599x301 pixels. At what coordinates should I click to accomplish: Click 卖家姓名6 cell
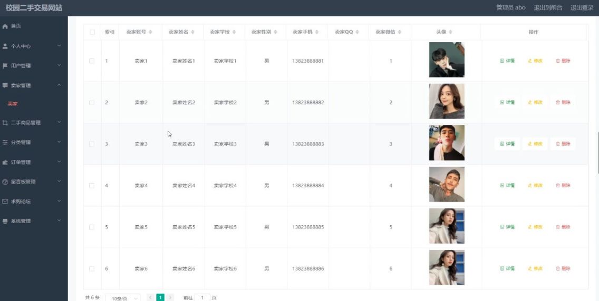point(183,268)
